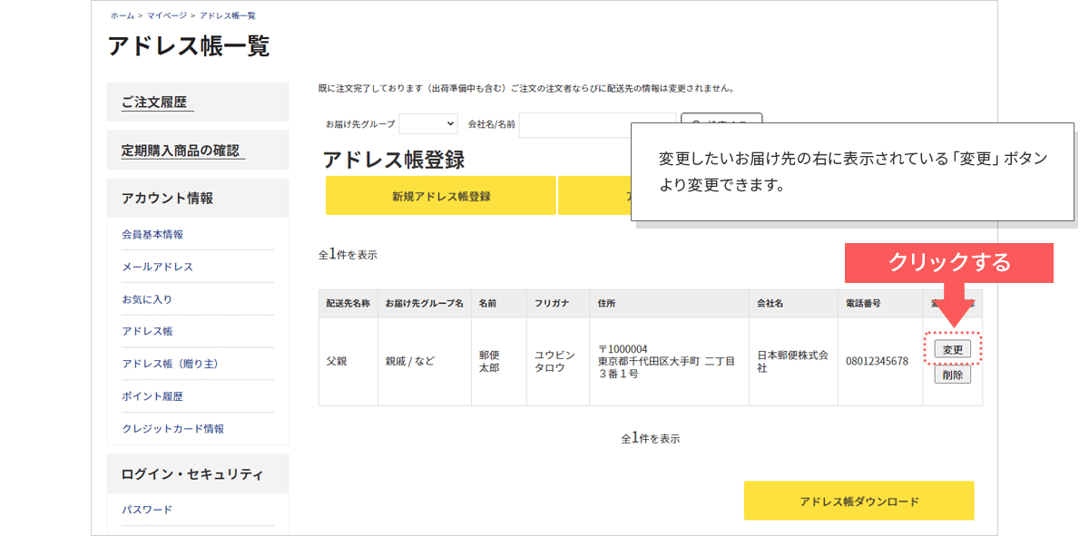Go to the メールアドレス settings link
1089x536 pixels.
pyautogui.click(x=157, y=267)
